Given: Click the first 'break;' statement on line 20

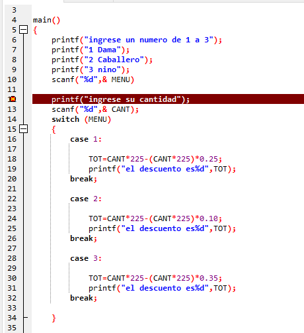Looking at the screenshot, I should (x=83, y=179).
